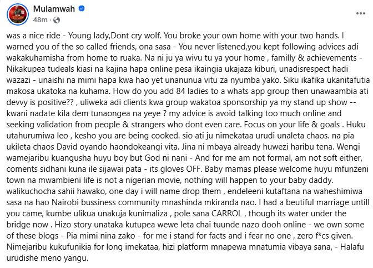Click the phrase 'Baby mamas' in post

tap(228, 169)
